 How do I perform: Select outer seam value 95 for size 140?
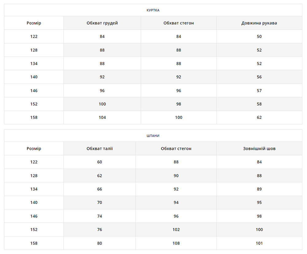tap(259, 203)
